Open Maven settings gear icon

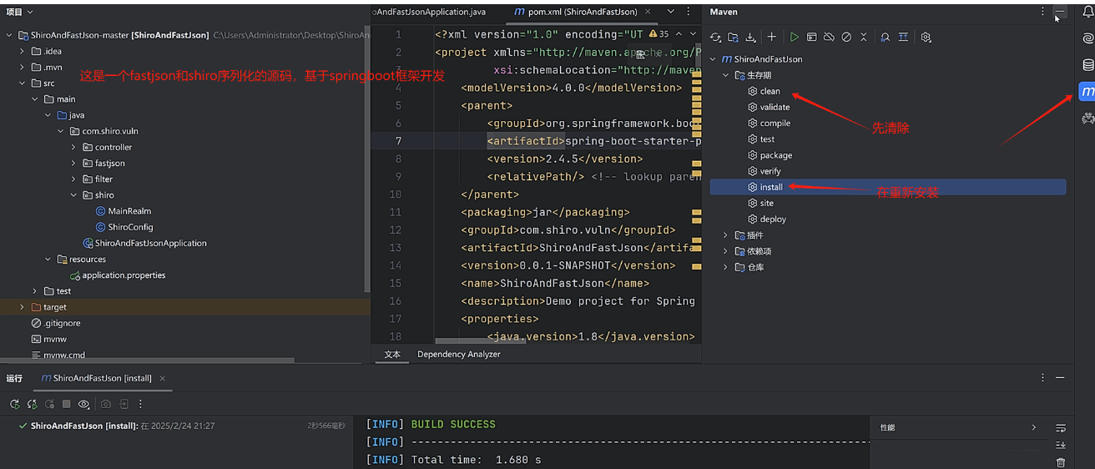[926, 38]
